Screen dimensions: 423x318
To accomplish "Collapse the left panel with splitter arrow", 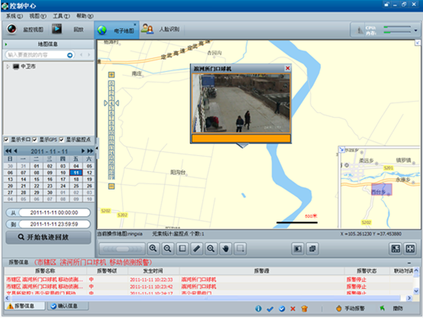I will pos(96,148).
